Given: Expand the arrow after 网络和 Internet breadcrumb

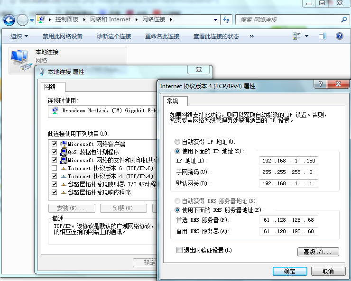Looking at the screenshot, I should pos(136,20).
